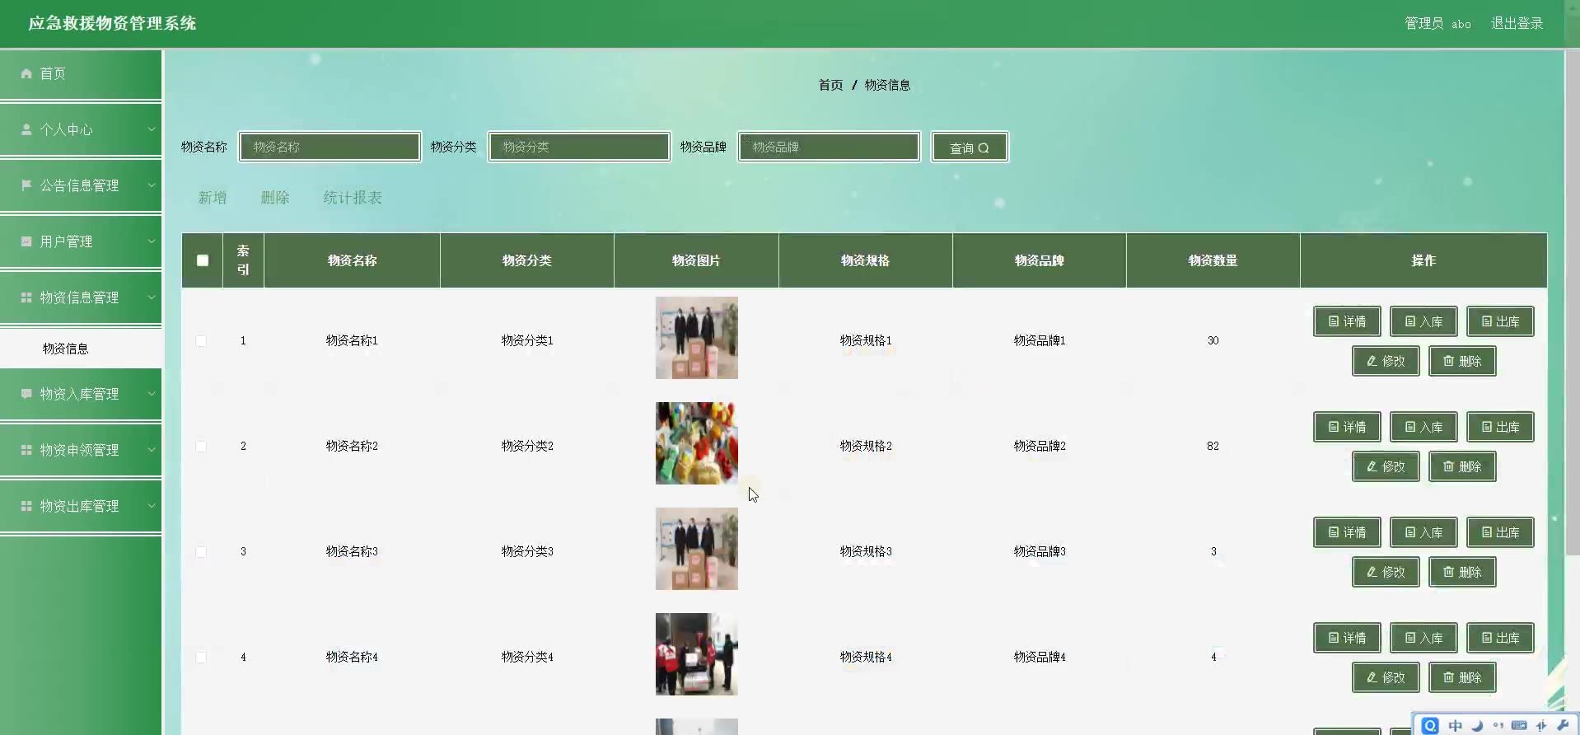The width and height of the screenshot is (1580, 735).
Task: Open the 物资入库管理 sidebar menu
Action: tap(81, 394)
